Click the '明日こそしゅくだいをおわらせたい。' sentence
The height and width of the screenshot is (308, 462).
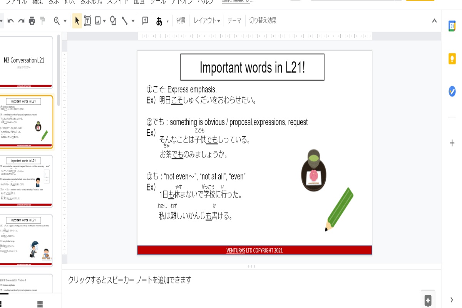tap(208, 100)
